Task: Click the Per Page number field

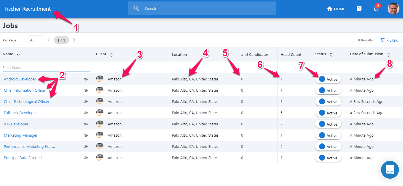Action: [x=36, y=40]
